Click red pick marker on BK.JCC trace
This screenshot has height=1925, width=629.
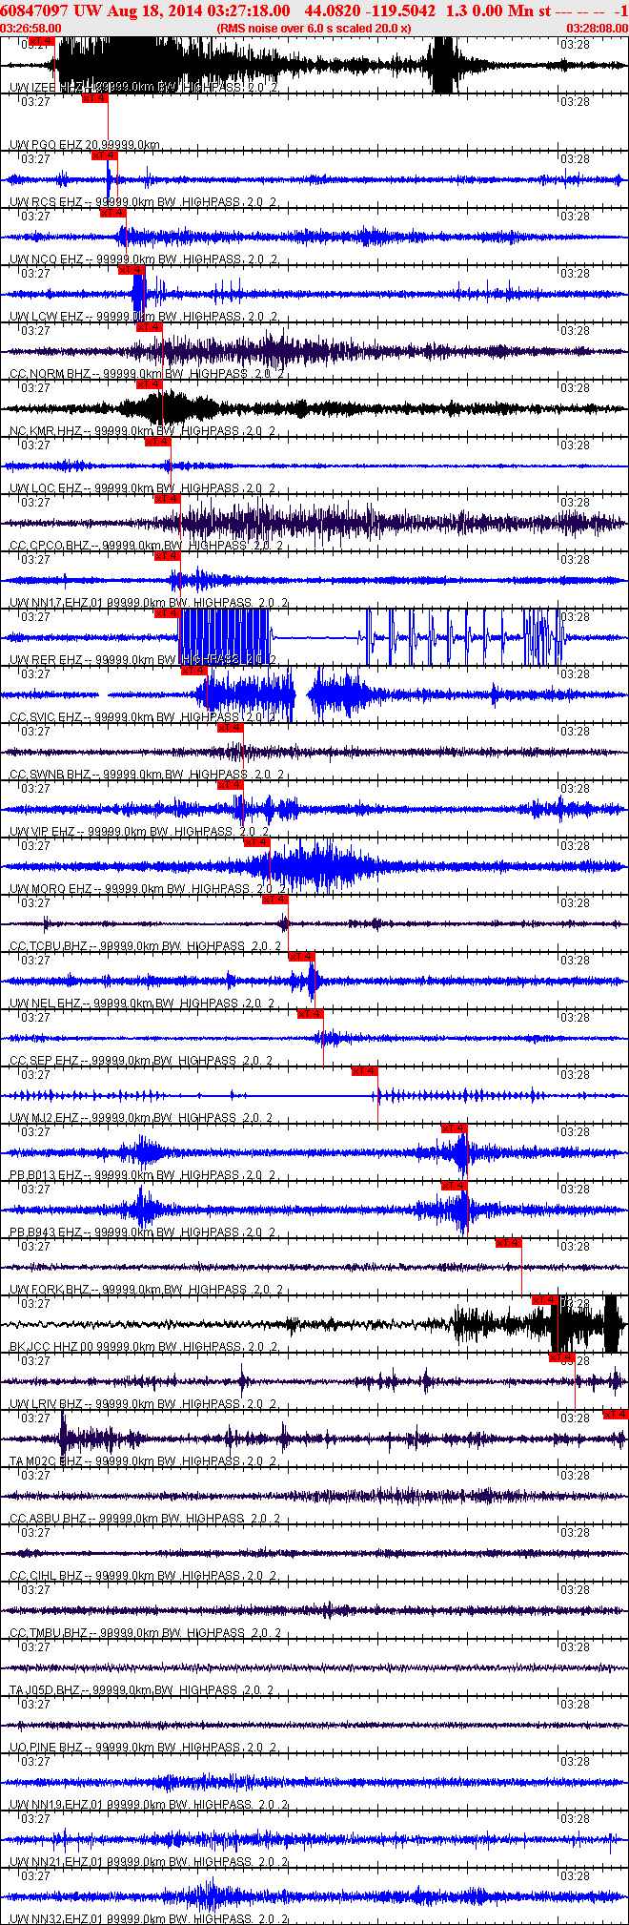(x=545, y=1300)
